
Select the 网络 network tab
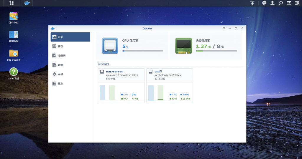click(x=70, y=74)
